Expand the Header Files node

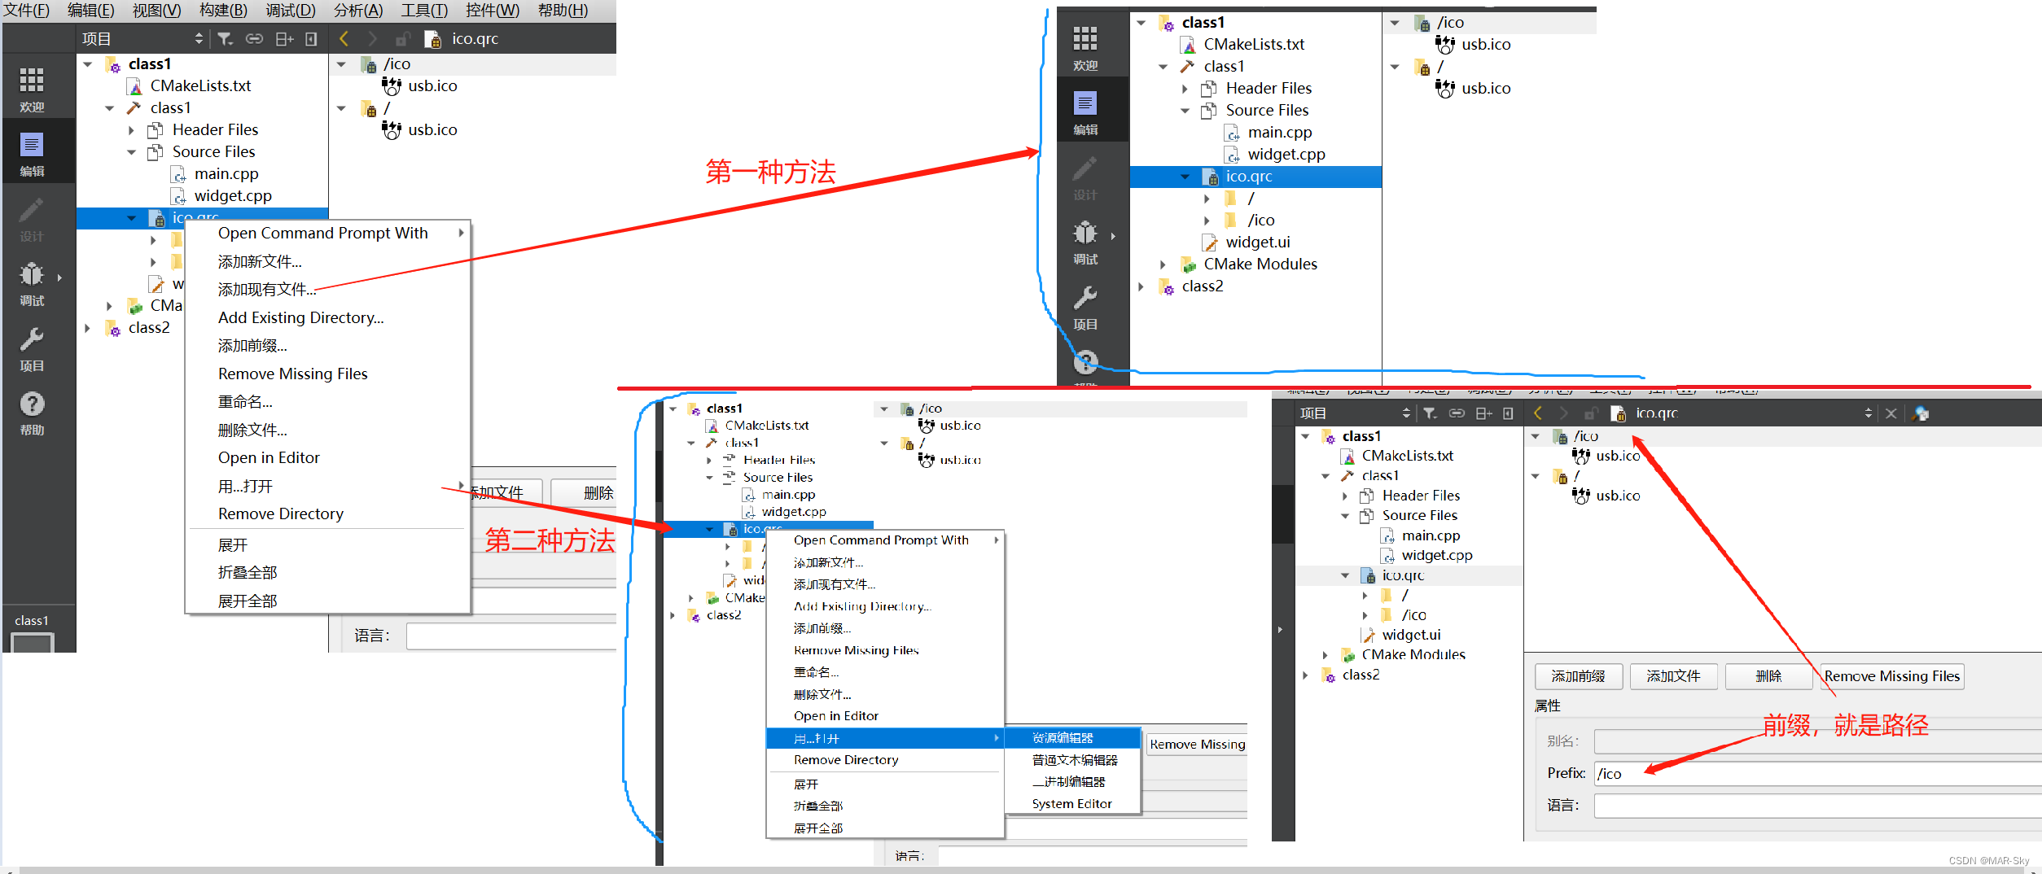132,129
